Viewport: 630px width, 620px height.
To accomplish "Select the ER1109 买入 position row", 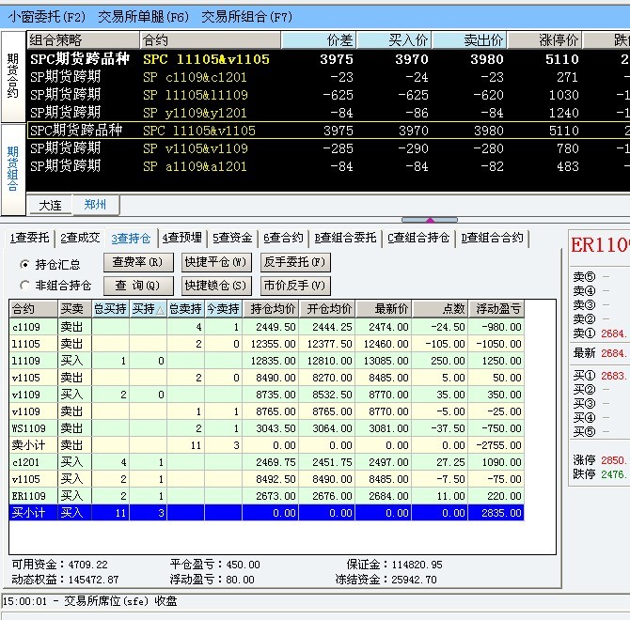I will click(x=266, y=496).
